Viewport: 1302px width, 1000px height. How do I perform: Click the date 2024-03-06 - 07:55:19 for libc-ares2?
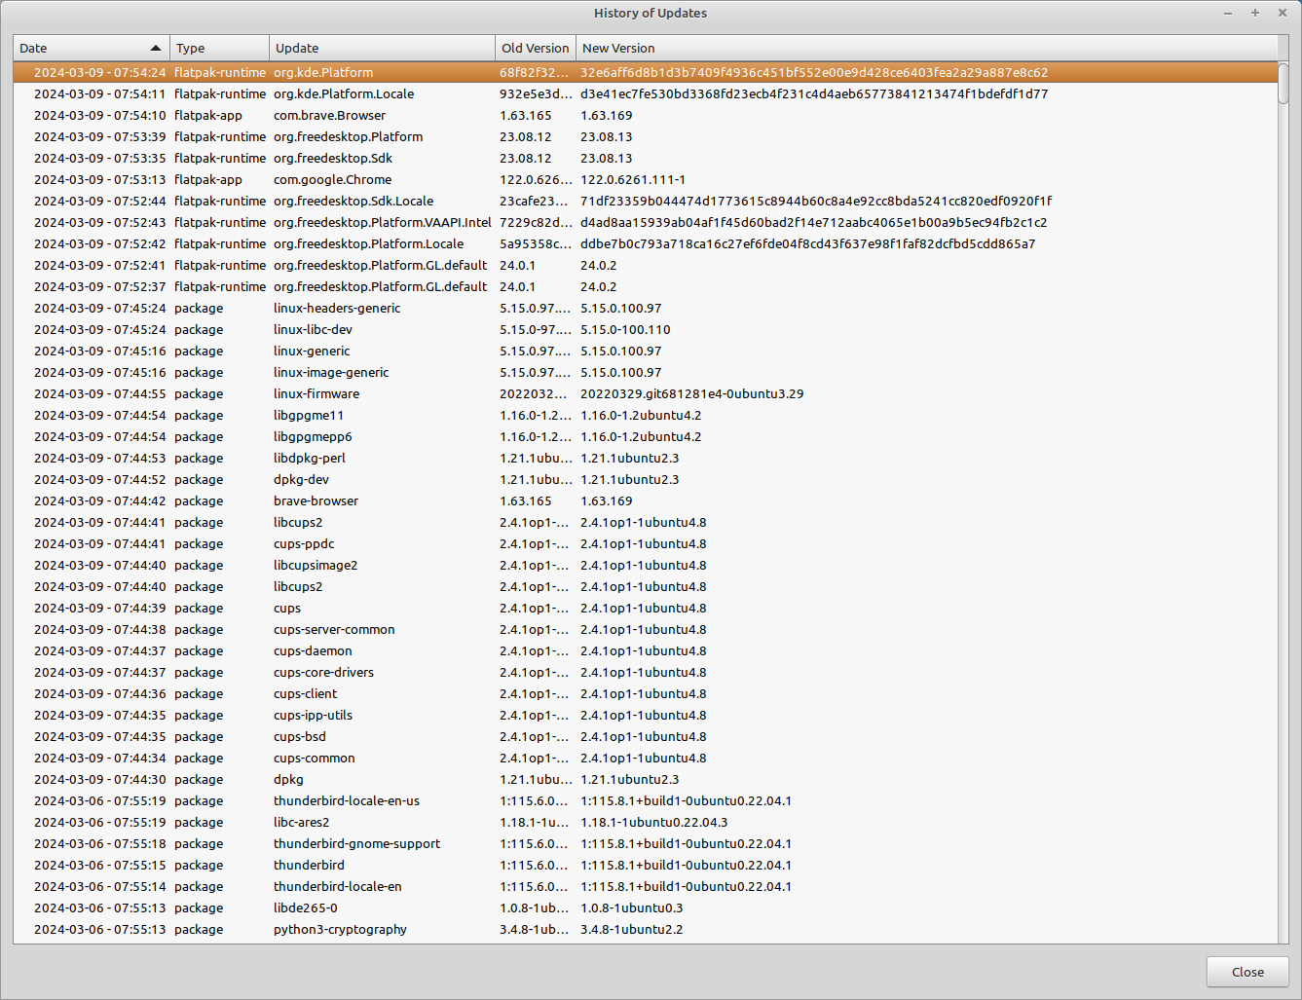(x=100, y=822)
